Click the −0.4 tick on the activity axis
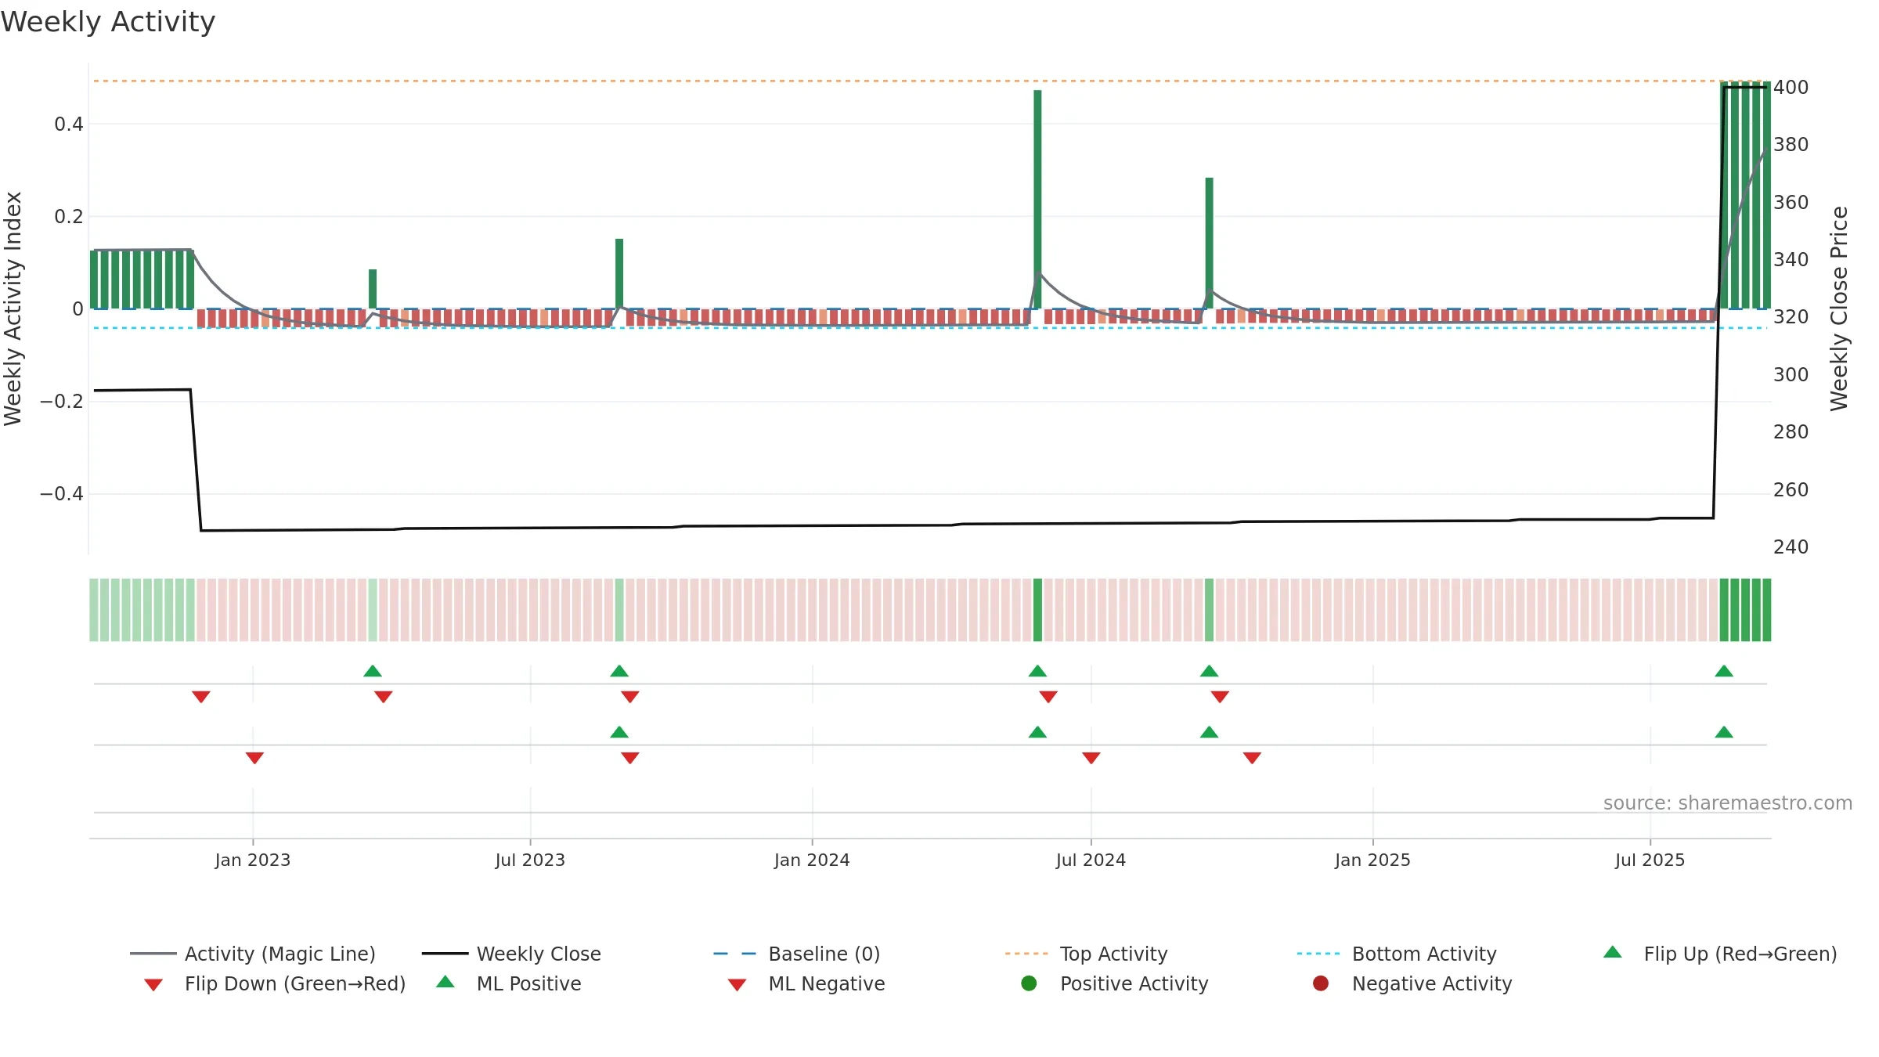 61,493
